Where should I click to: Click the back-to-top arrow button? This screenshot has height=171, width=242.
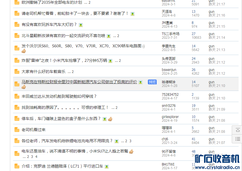tap(238, 130)
